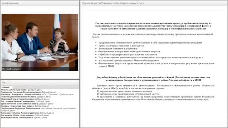Click the bold heading 'Состав, последовательность и сроки'
This screenshot has width=228, height=128.
click(153, 26)
